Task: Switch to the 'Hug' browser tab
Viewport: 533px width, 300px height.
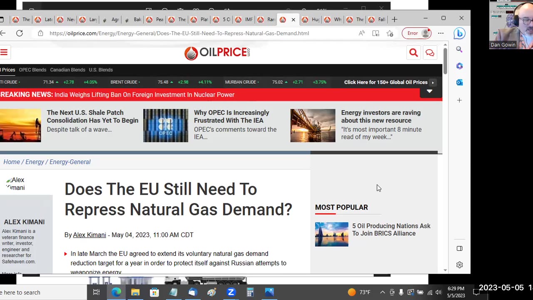Action: pyautogui.click(x=311, y=20)
